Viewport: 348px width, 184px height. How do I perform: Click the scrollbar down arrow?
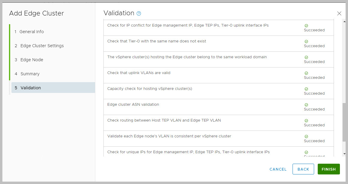click(x=344, y=154)
